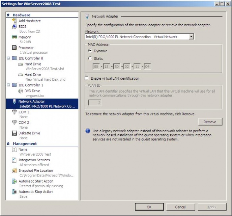Click the COM 1 port icon
Screen dimensions: 232x216
click(x=14, y=112)
